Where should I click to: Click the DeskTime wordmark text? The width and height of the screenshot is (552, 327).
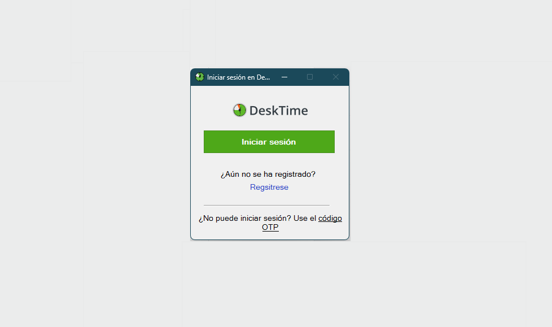point(278,111)
